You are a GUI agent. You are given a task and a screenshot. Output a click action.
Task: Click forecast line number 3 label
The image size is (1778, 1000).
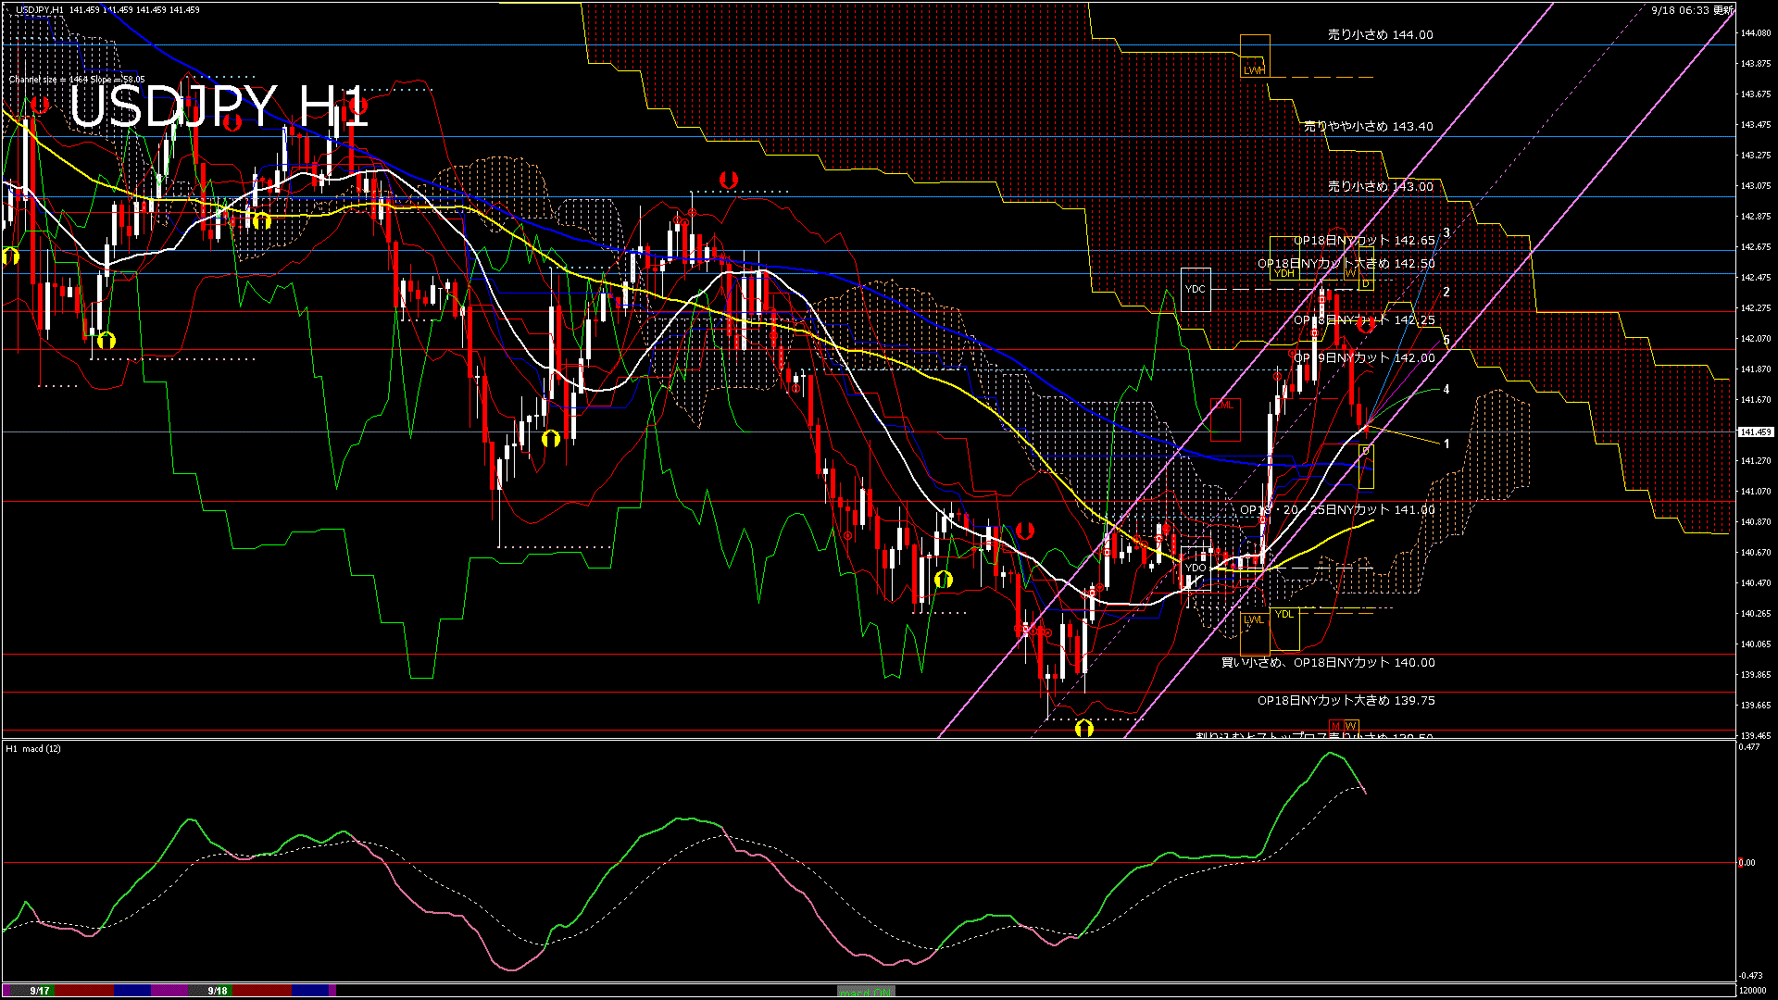coord(1446,233)
